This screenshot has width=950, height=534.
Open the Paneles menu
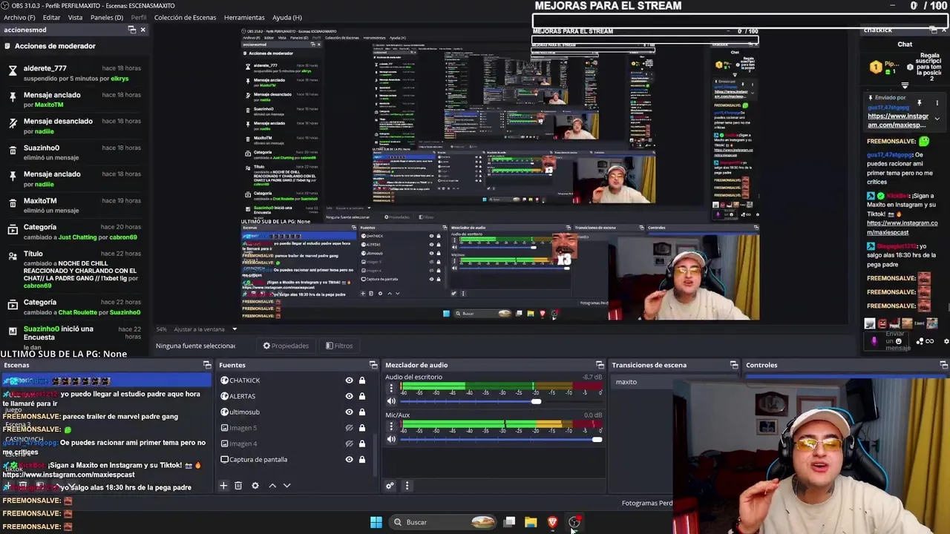click(107, 17)
